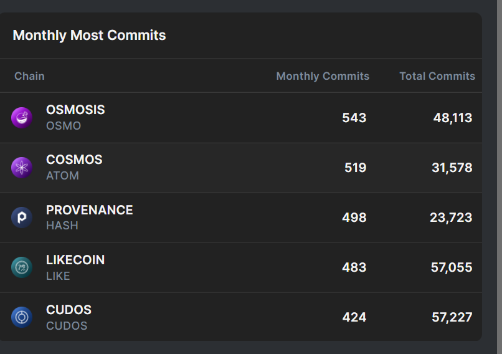Click the Provenance P logo icon

(22, 218)
